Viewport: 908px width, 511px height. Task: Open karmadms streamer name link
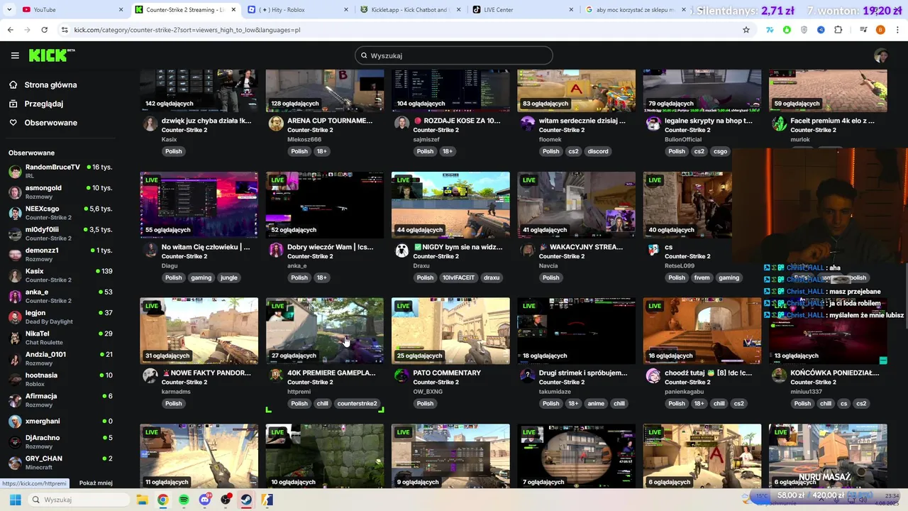(x=176, y=392)
